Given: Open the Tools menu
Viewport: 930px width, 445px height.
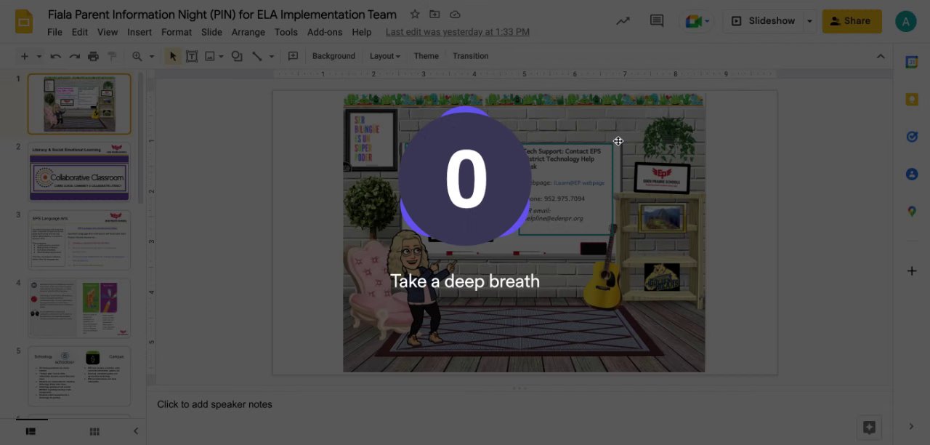Looking at the screenshot, I should 286,32.
